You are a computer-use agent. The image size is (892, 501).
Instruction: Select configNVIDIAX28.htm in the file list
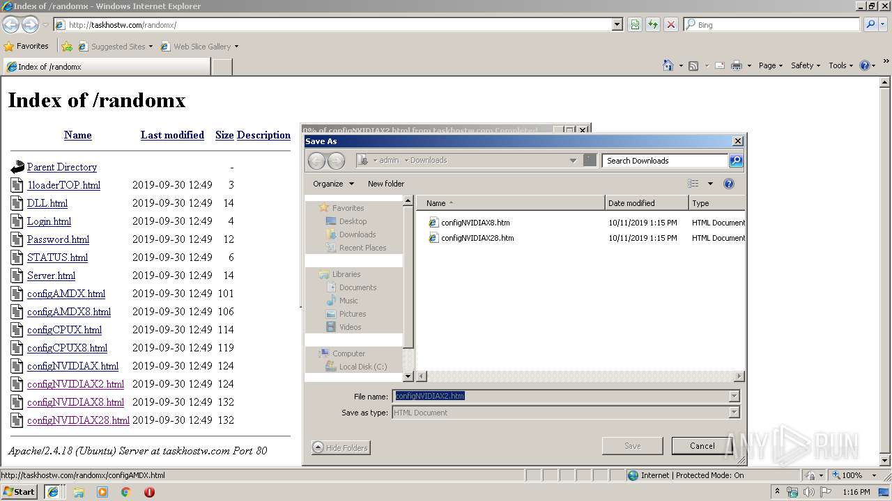point(477,238)
